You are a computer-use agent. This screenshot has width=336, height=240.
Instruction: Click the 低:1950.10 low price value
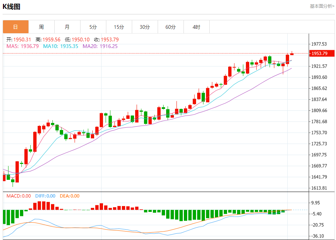pos(77,40)
